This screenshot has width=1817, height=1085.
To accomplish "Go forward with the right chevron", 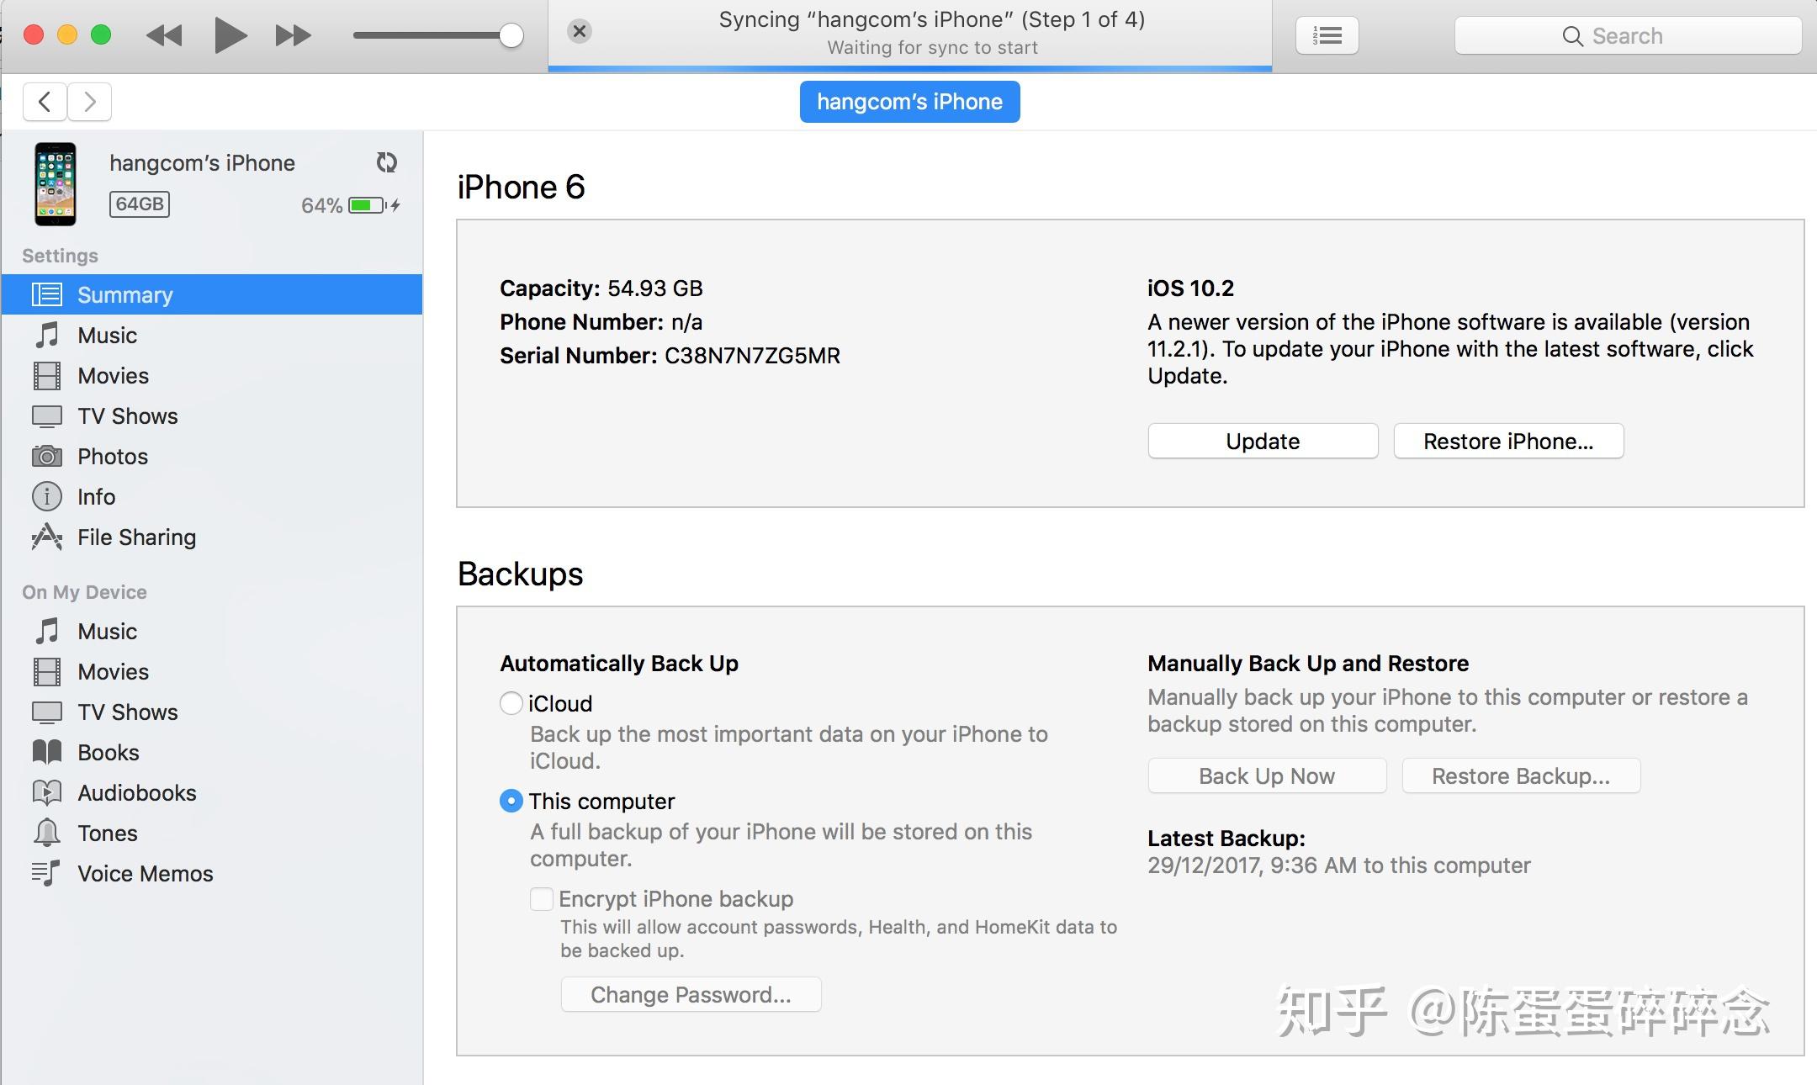I will coord(90,102).
